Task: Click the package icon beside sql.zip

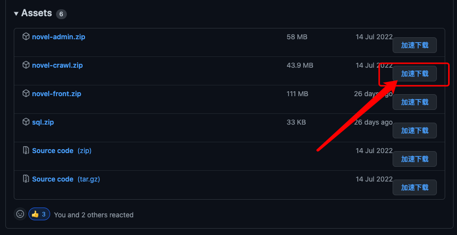Action: tap(26, 122)
